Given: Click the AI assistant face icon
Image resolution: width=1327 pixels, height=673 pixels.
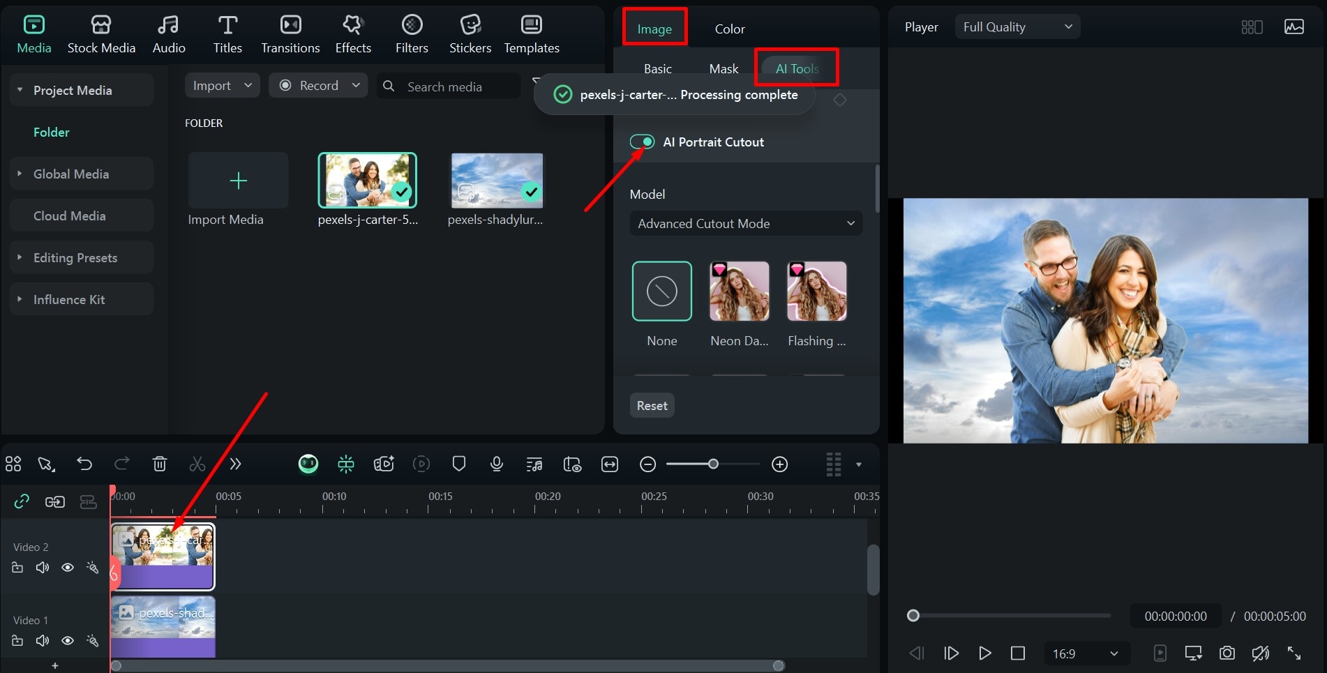Looking at the screenshot, I should click(308, 464).
